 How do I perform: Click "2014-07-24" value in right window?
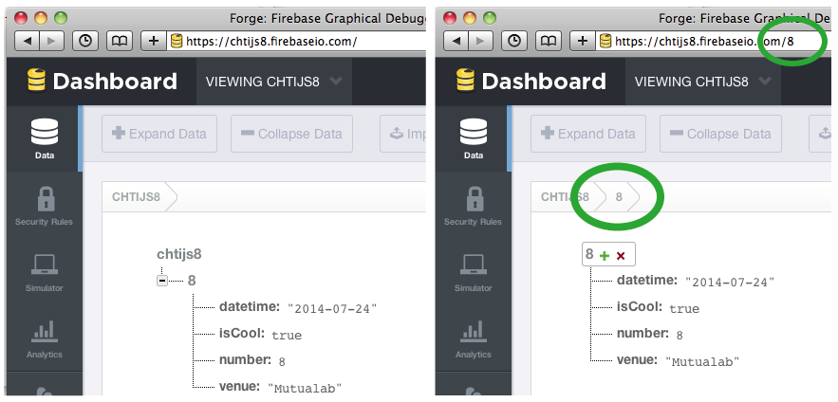730,282
